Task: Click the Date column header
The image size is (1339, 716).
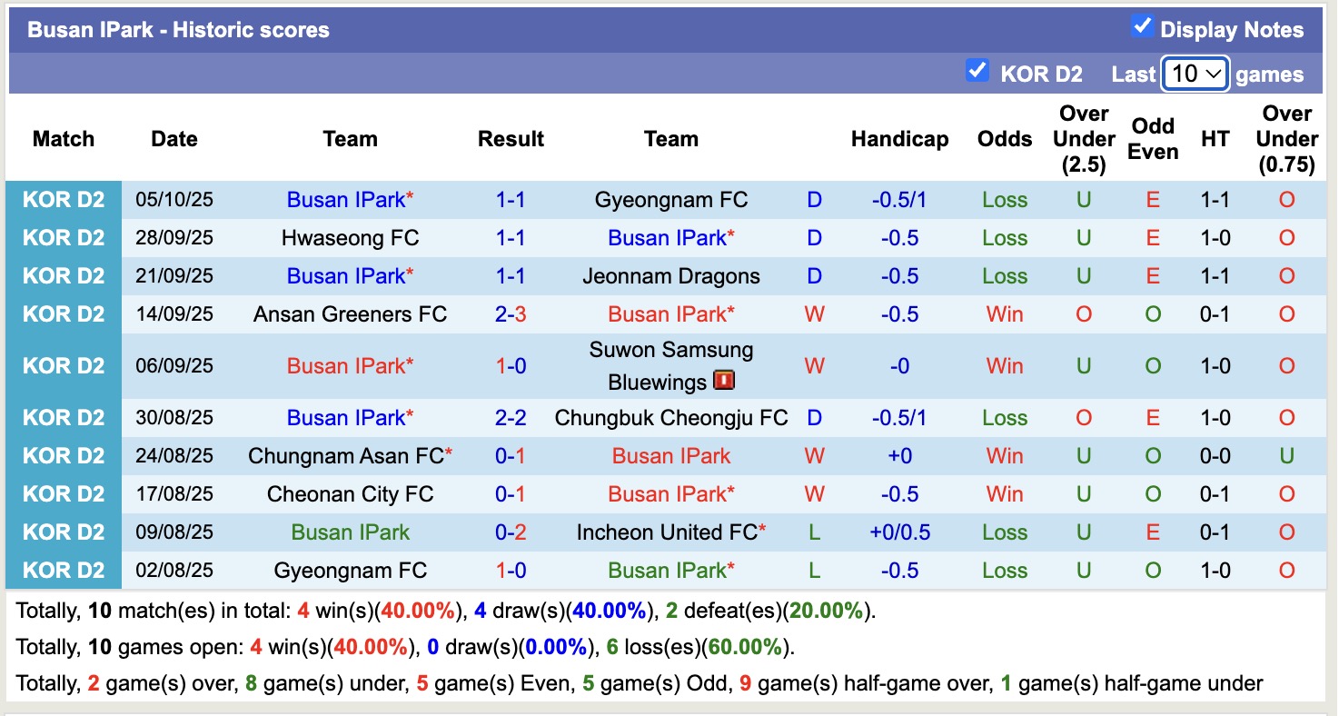Action: (x=174, y=139)
